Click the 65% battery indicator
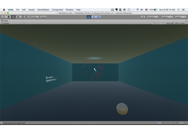Image resolution: width=188 pixels, height=133 pixels. (x=153, y=10)
